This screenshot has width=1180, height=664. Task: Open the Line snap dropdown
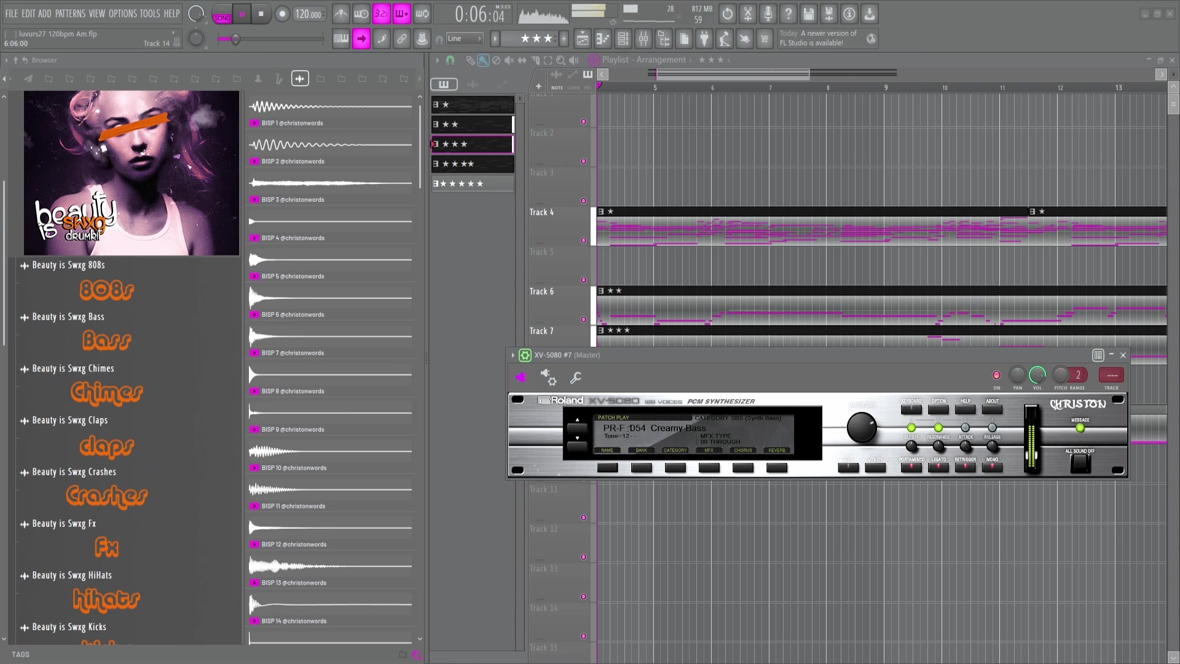(x=465, y=39)
